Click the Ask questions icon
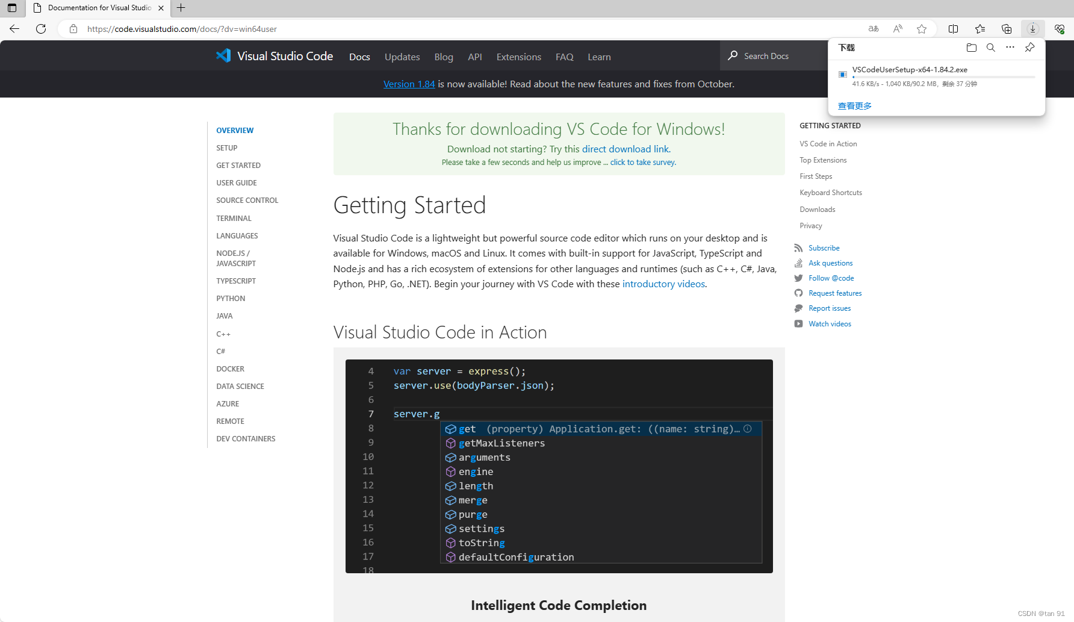1074x622 pixels. pyautogui.click(x=798, y=263)
